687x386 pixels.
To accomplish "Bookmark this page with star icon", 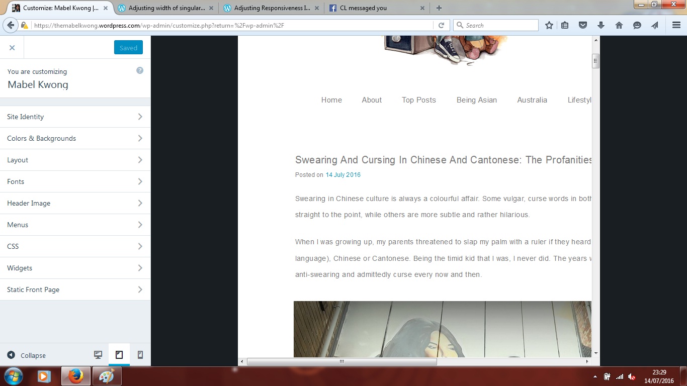I will [x=549, y=25].
